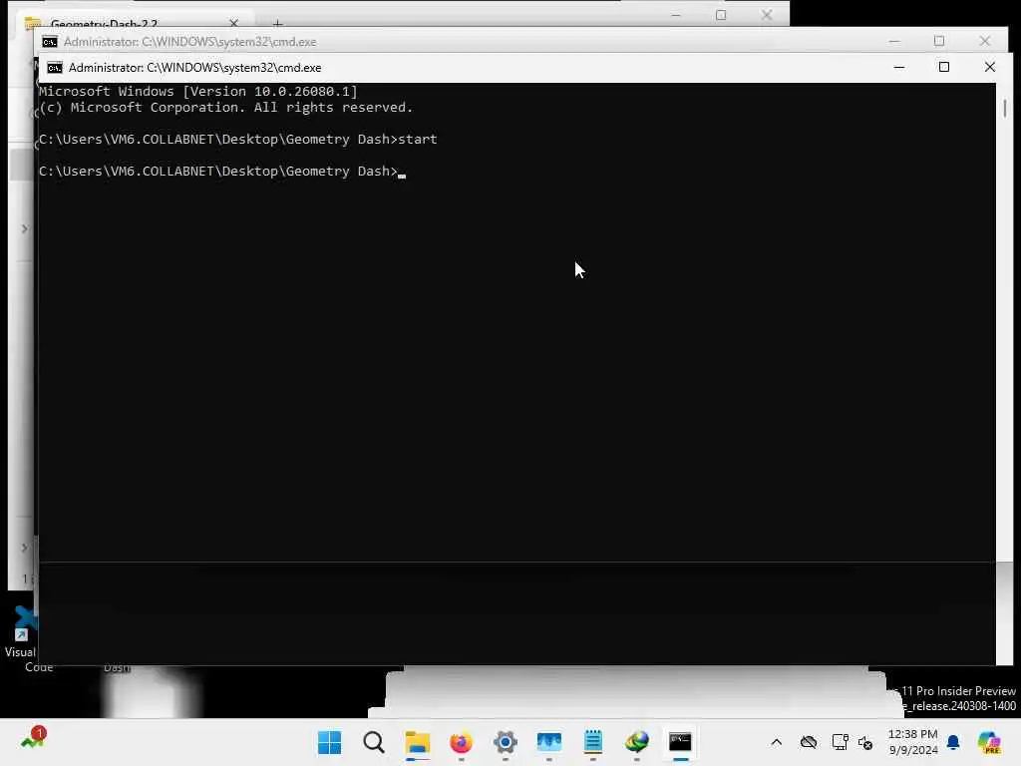
Task: Show hidden system tray icons
Action: [776, 742]
